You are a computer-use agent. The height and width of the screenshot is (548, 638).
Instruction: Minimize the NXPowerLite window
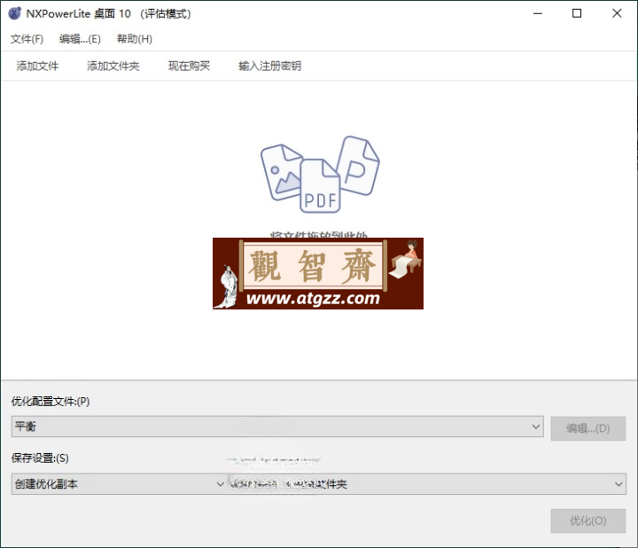pyautogui.click(x=538, y=13)
